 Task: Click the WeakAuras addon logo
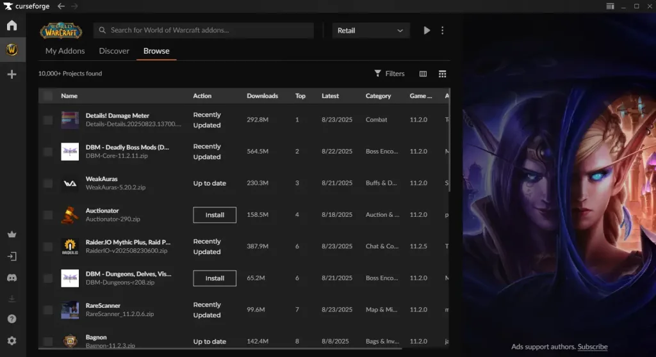click(70, 183)
